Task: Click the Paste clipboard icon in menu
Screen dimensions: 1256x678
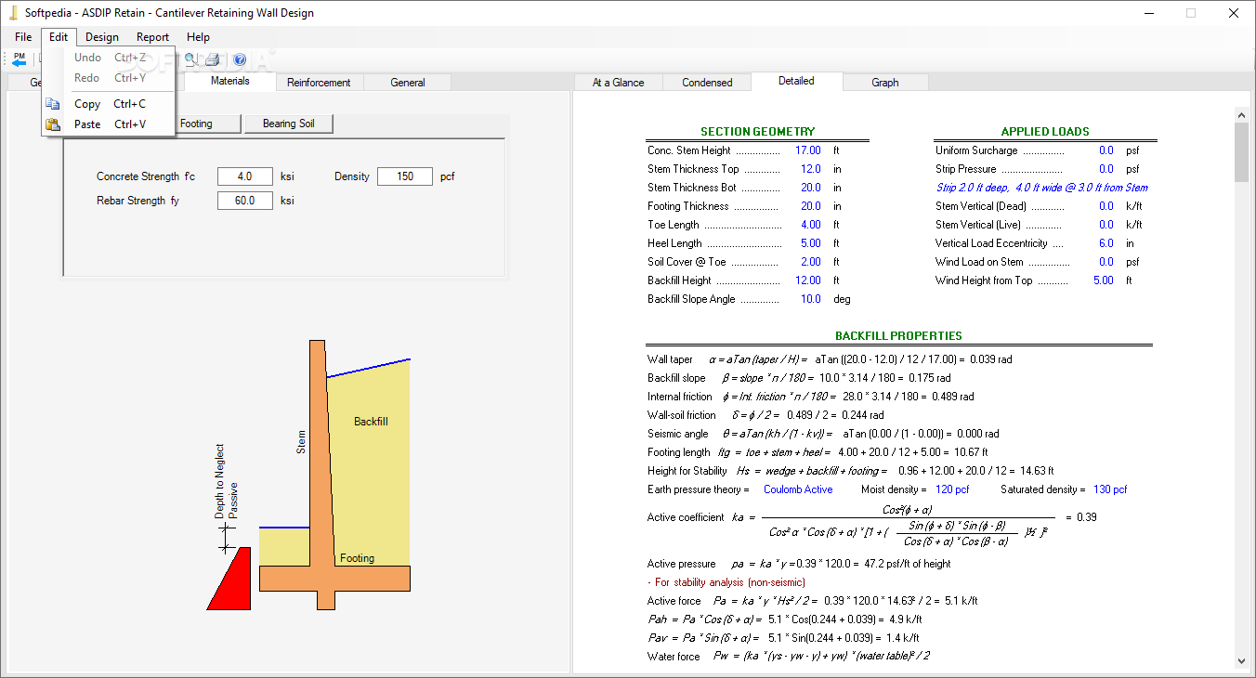Action: (54, 124)
